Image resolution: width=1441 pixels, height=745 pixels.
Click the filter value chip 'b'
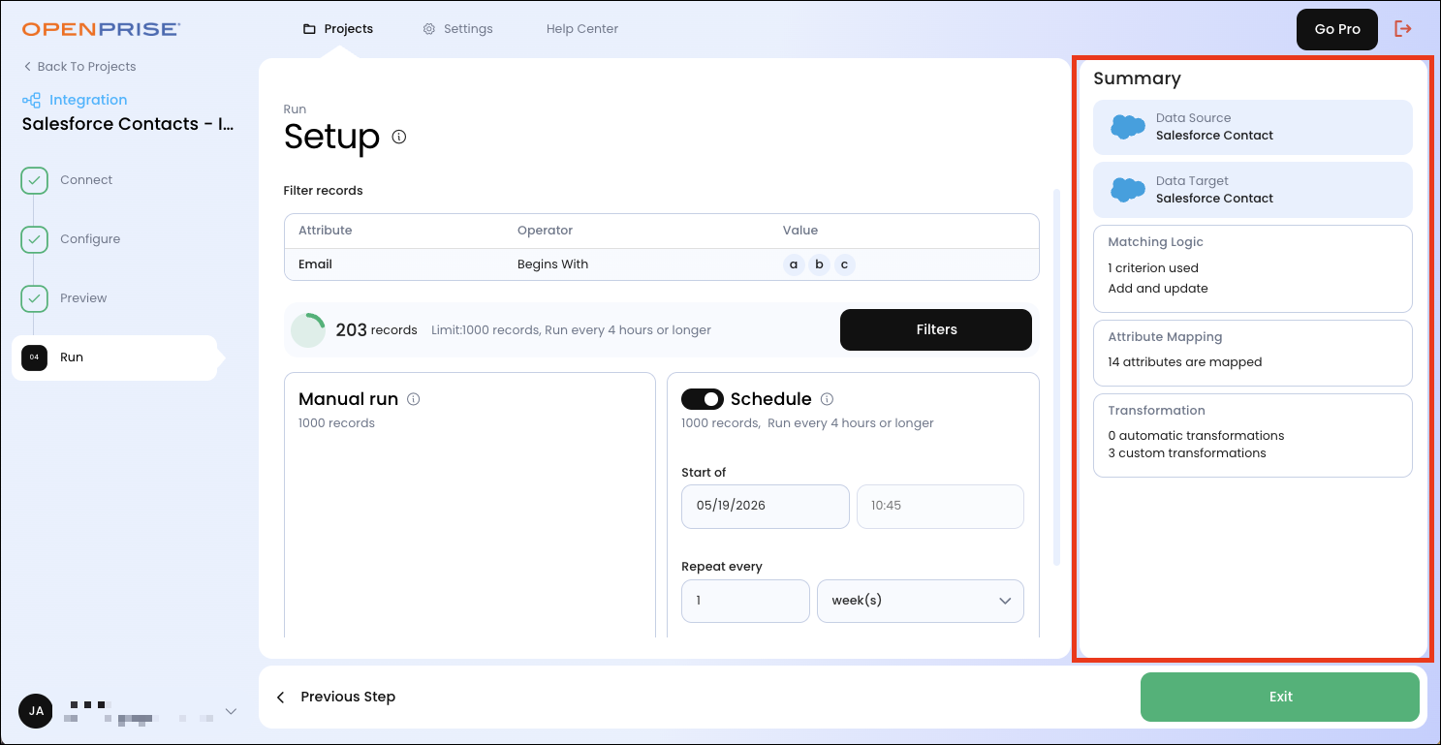click(820, 264)
